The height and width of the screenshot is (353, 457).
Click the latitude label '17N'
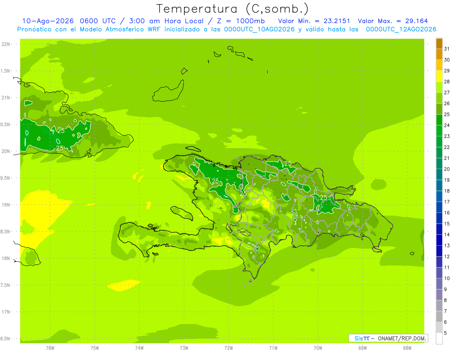click(x=6, y=312)
